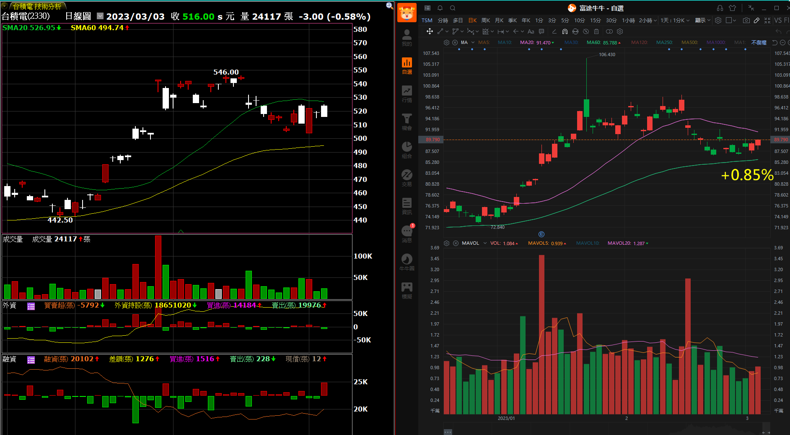Screen dimensions: 790x435
Task: Click the magnifier icon in TSMC chart window
Action: pos(389,5)
